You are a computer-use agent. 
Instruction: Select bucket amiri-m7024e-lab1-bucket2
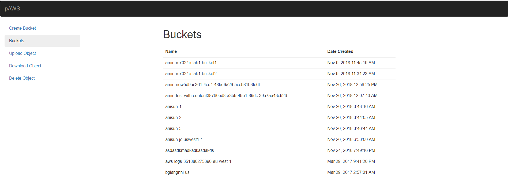pyautogui.click(x=191, y=74)
